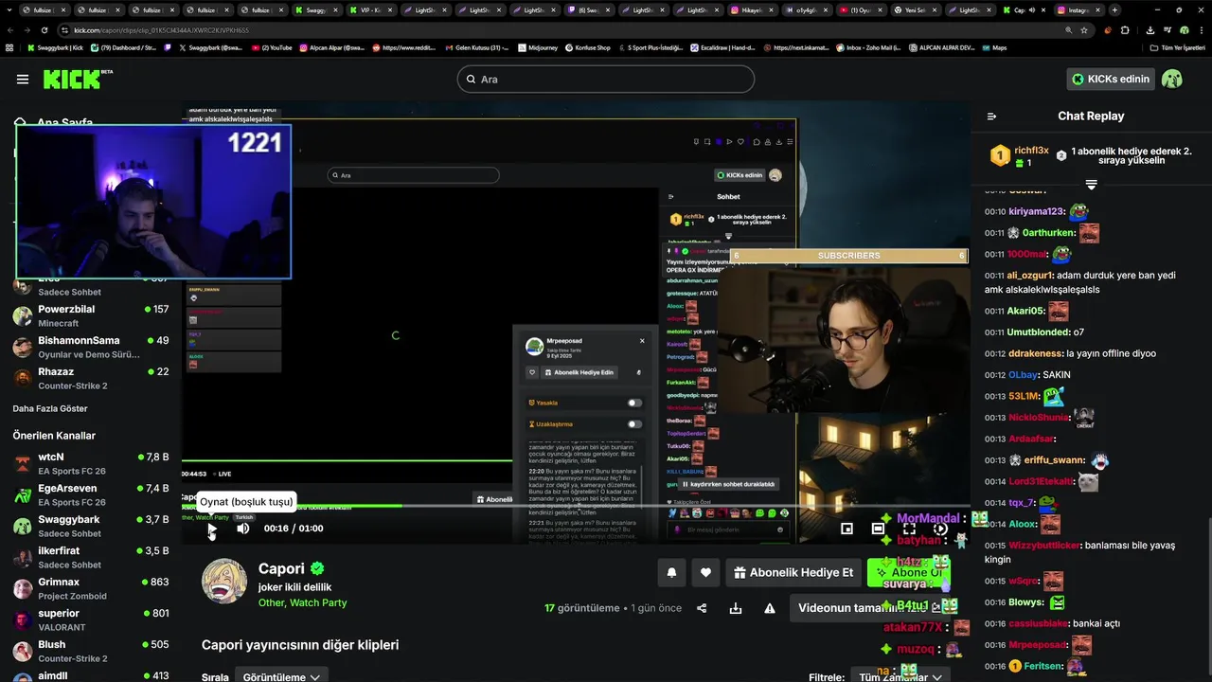
Task: Share the clip via share icon
Action: tap(702, 608)
